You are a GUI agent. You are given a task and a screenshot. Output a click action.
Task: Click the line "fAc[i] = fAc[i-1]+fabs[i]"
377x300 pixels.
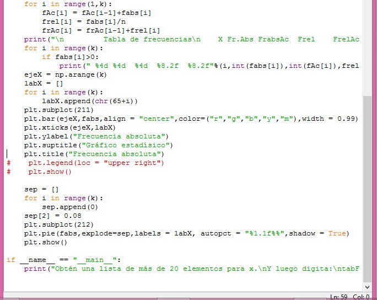96,13
